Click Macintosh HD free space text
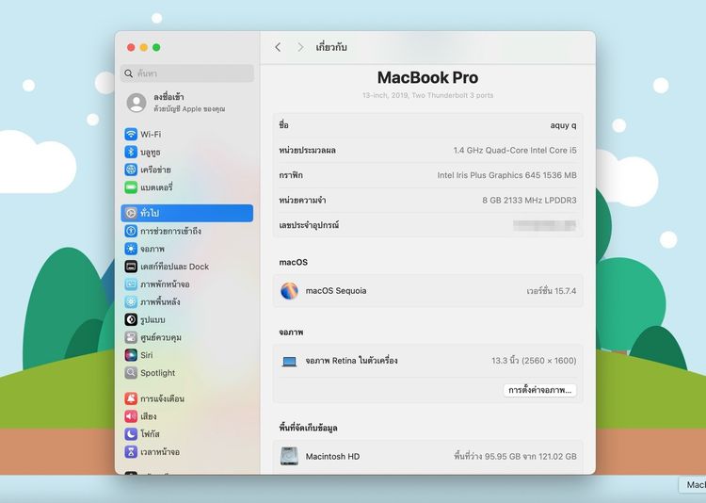 click(515, 456)
